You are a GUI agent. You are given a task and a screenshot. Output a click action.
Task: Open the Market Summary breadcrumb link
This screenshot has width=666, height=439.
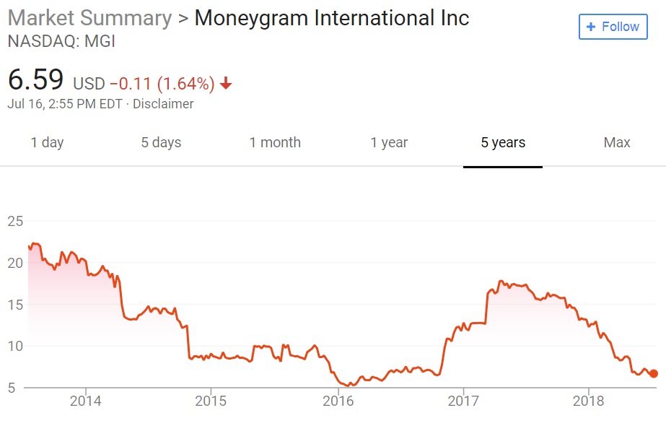[89, 17]
